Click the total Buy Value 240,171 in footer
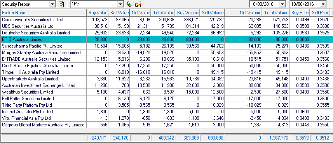333x143 pixels. click(x=98, y=138)
